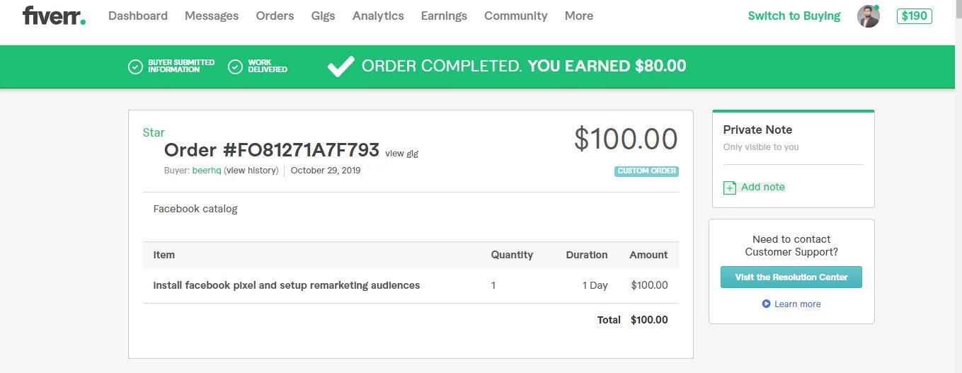Navigate to Orders
Image resolution: width=962 pixels, height=373 pixels.
tap(275, 16)
